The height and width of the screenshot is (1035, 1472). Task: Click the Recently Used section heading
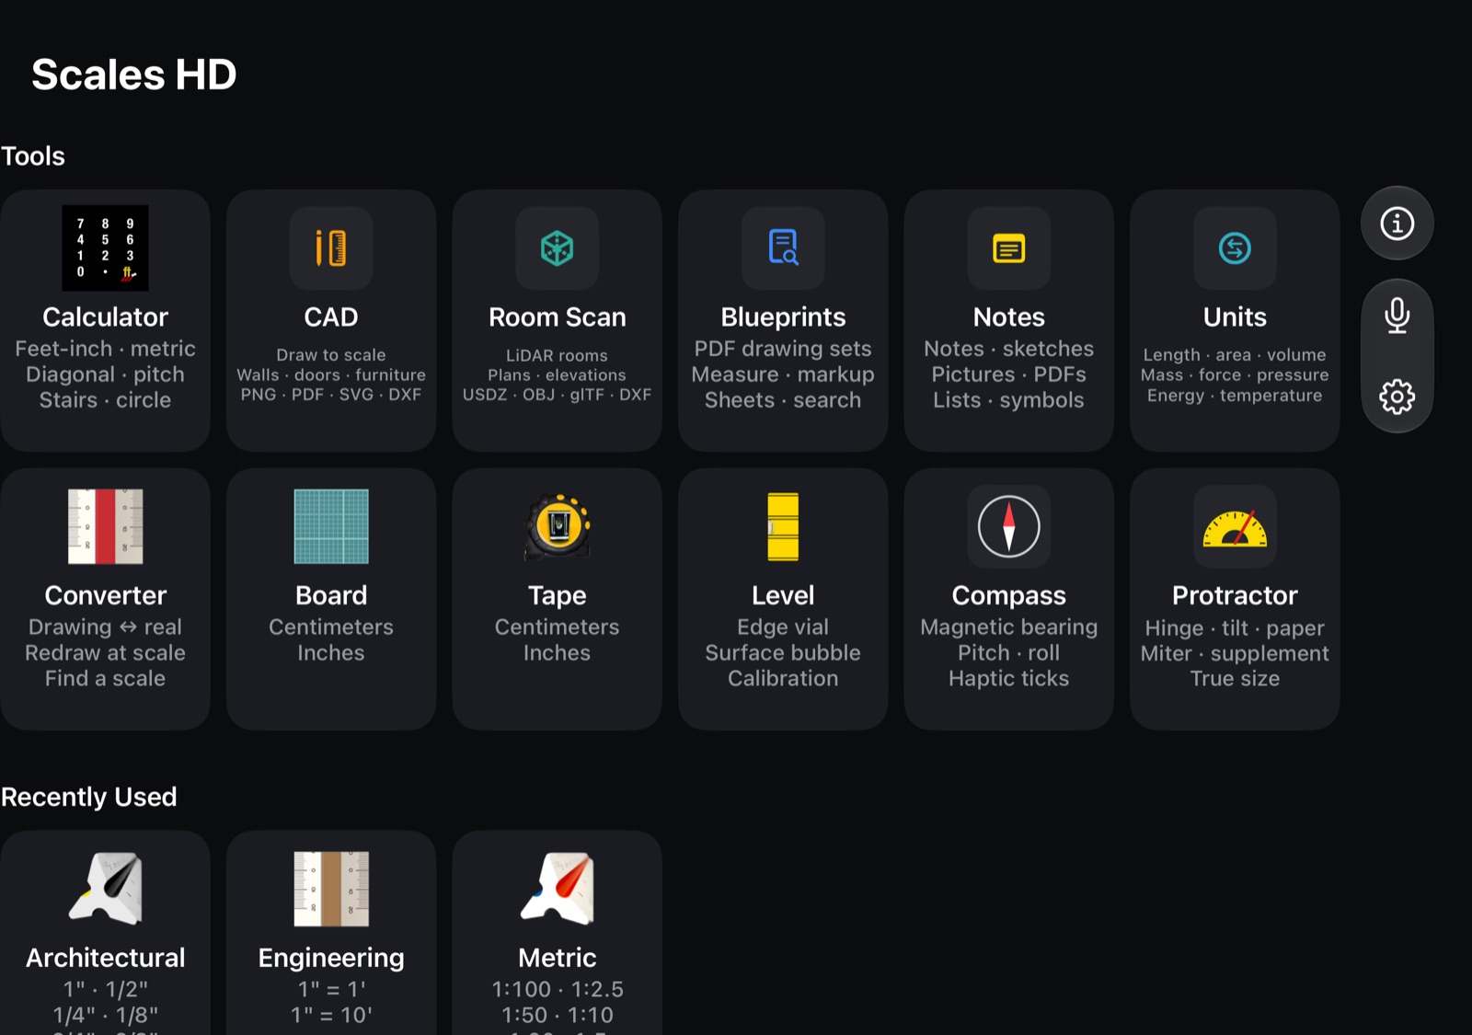(88, 797)
